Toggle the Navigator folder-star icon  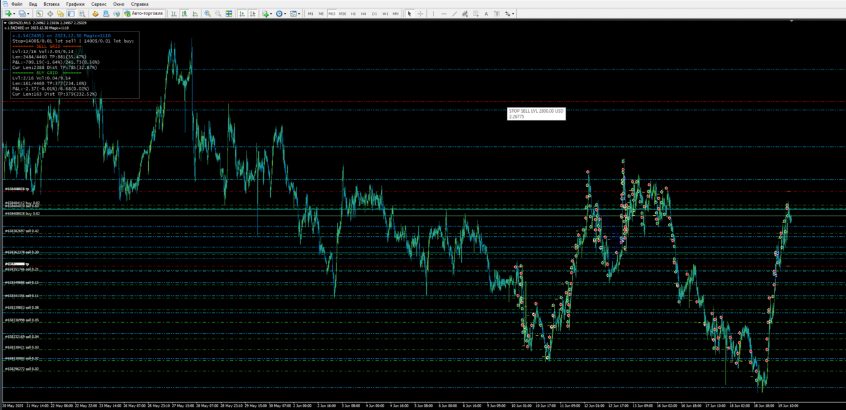pyautogui.click(x=60, y=13)
